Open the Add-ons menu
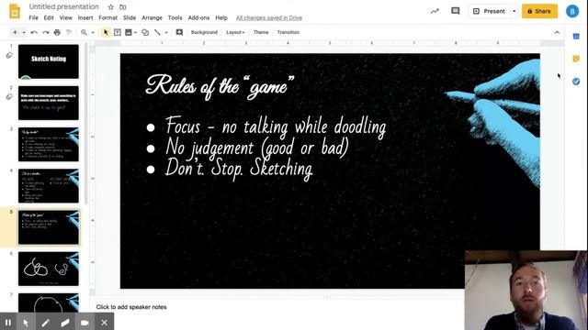This screenshot has width=588, height=330. (198, 18)
